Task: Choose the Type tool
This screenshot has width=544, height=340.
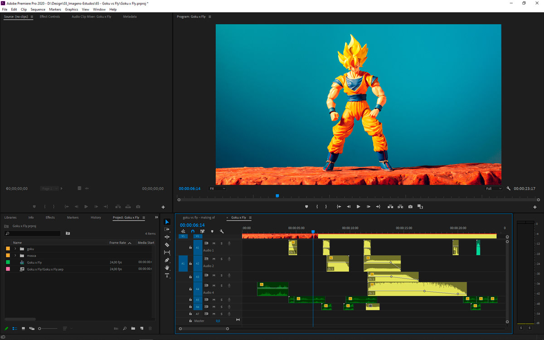Action: click(167, 276)
